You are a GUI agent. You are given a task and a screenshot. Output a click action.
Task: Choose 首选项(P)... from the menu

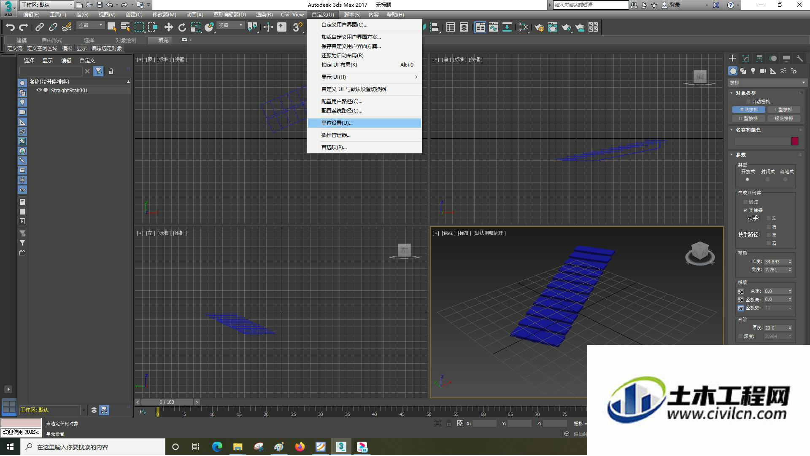[x=364, y=148]
